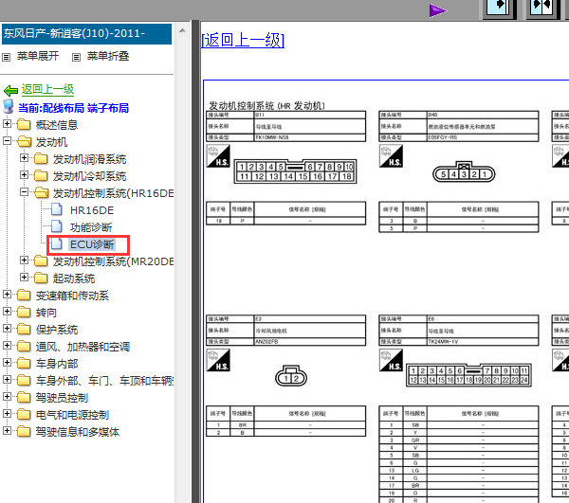Click the green back arrow icon
The height and width of the screenshot is (503, 569).
(10, 90)
